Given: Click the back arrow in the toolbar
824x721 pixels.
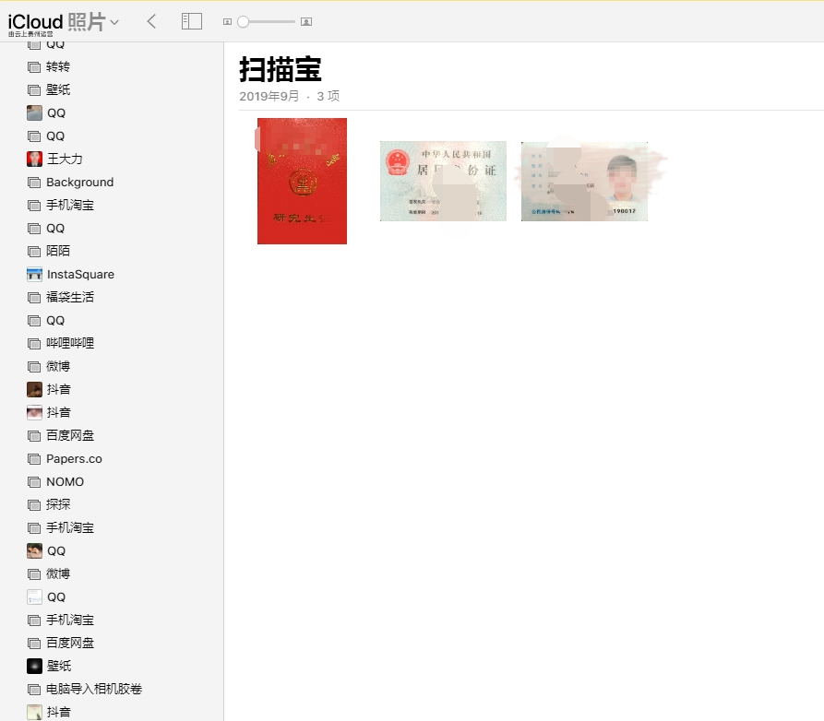Looking at the screenshot, I should coord(151,21).
